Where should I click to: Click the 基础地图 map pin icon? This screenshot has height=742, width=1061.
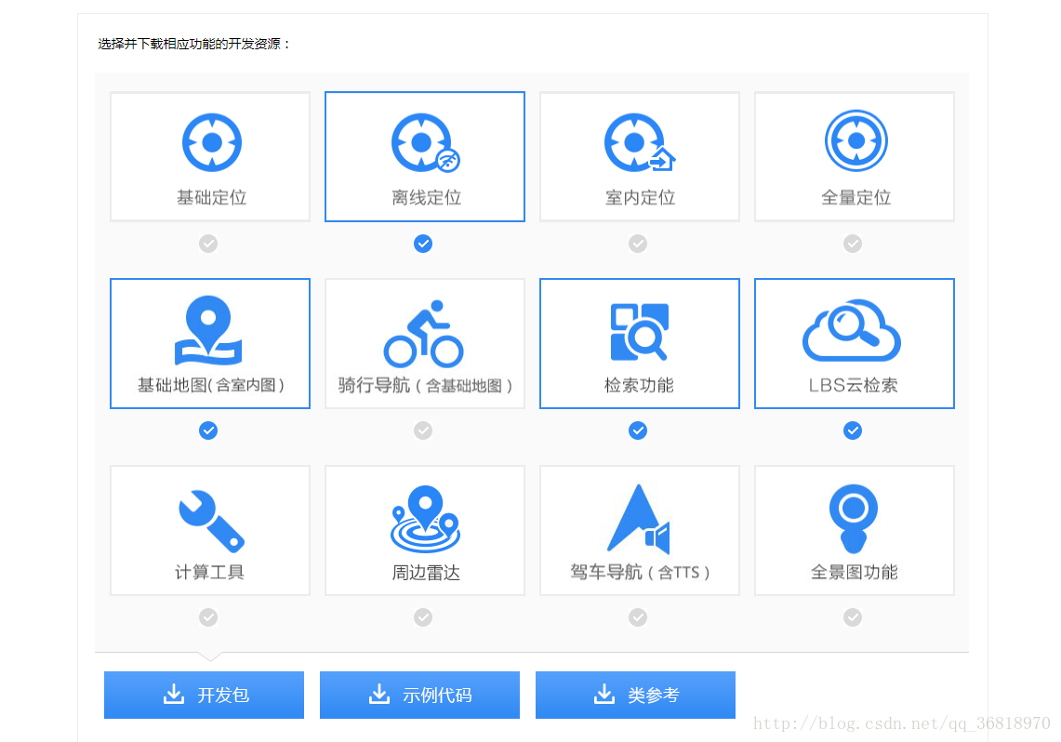pyautogui.click(x=208, y=330)
